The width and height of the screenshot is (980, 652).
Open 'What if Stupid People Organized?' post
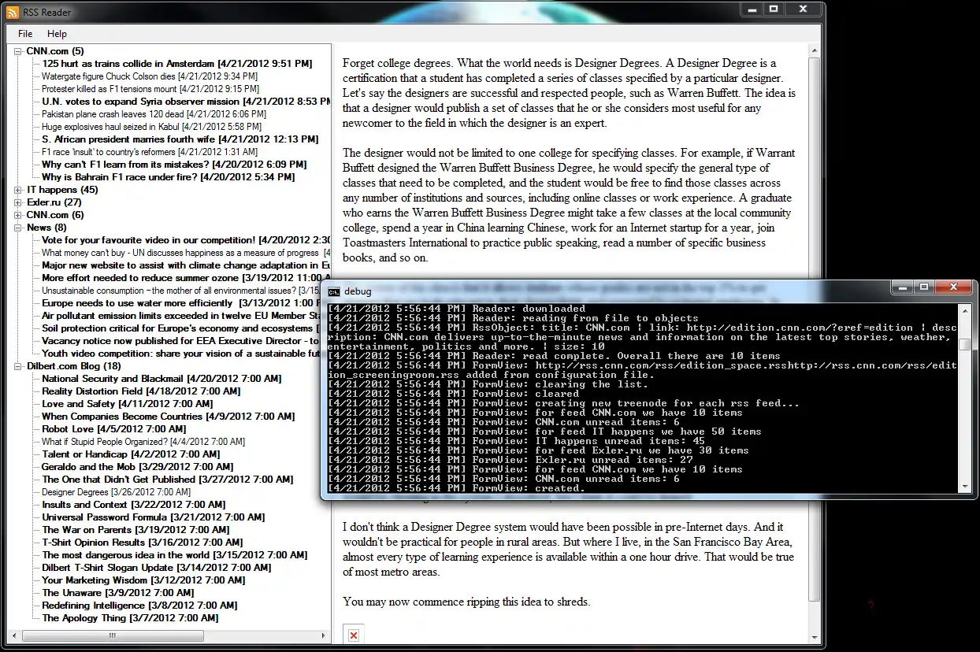[x=143, y=442]
